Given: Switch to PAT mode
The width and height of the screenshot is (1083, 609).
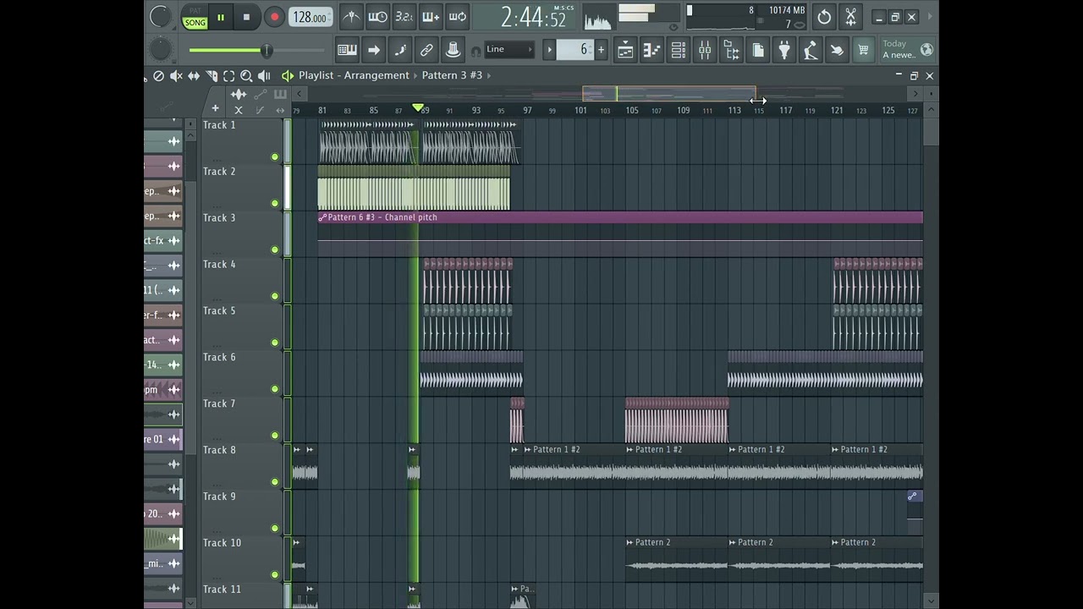Looking at the screenshot, I should [x=195, y=11].
